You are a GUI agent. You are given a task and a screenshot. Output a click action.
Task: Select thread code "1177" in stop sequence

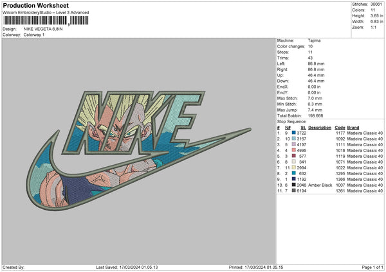pos(340,133)
